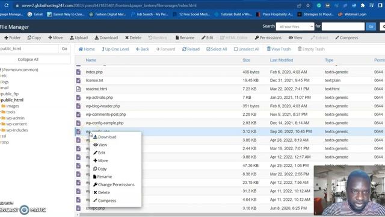Click the license.txt file icon

[78, 80]
